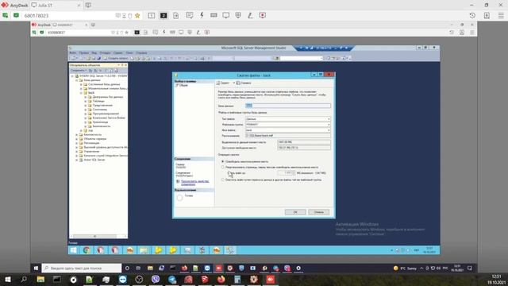Expand 'Репликация' tree node
The height and width of the screenshot is (286, 508).
coord(77,143)
